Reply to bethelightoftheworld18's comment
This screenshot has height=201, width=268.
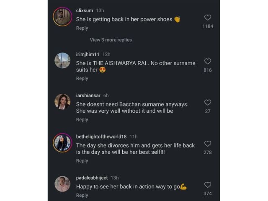pyautogui.click(x=82, y=161)
